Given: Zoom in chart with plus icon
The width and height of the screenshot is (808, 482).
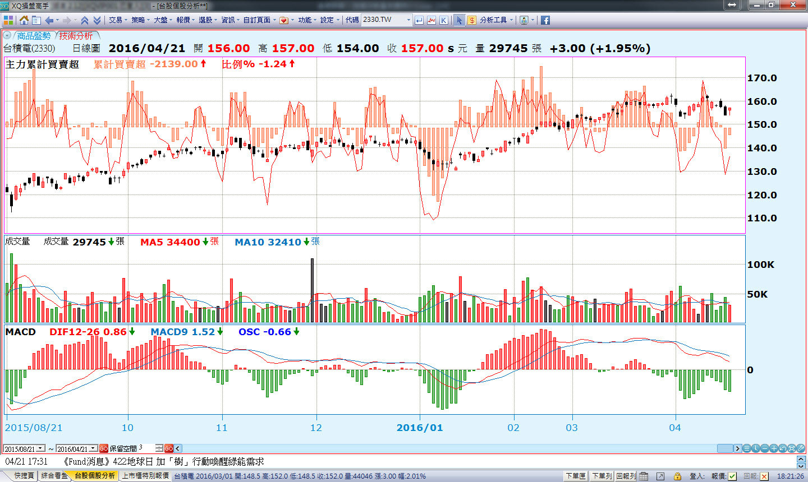Looking at the screenshot, I should coord(774,448).
